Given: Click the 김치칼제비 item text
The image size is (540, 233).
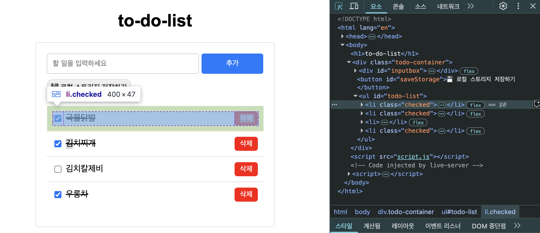Looking at the screenshot, I should point(84,169).
